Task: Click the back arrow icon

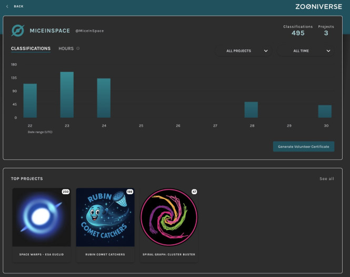Action: point(7,6)
